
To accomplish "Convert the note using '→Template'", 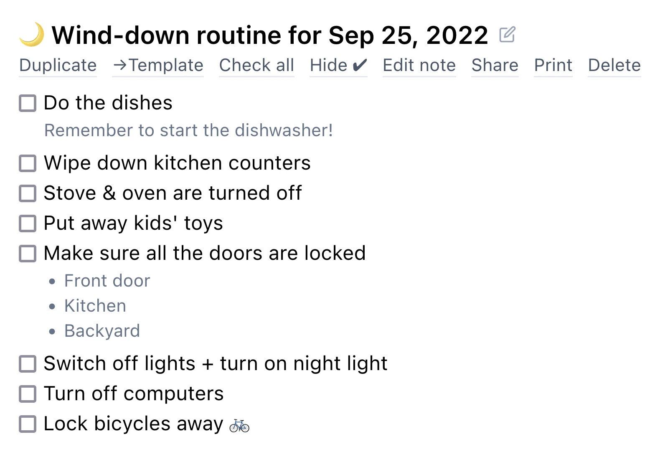I will pos(157,65).
